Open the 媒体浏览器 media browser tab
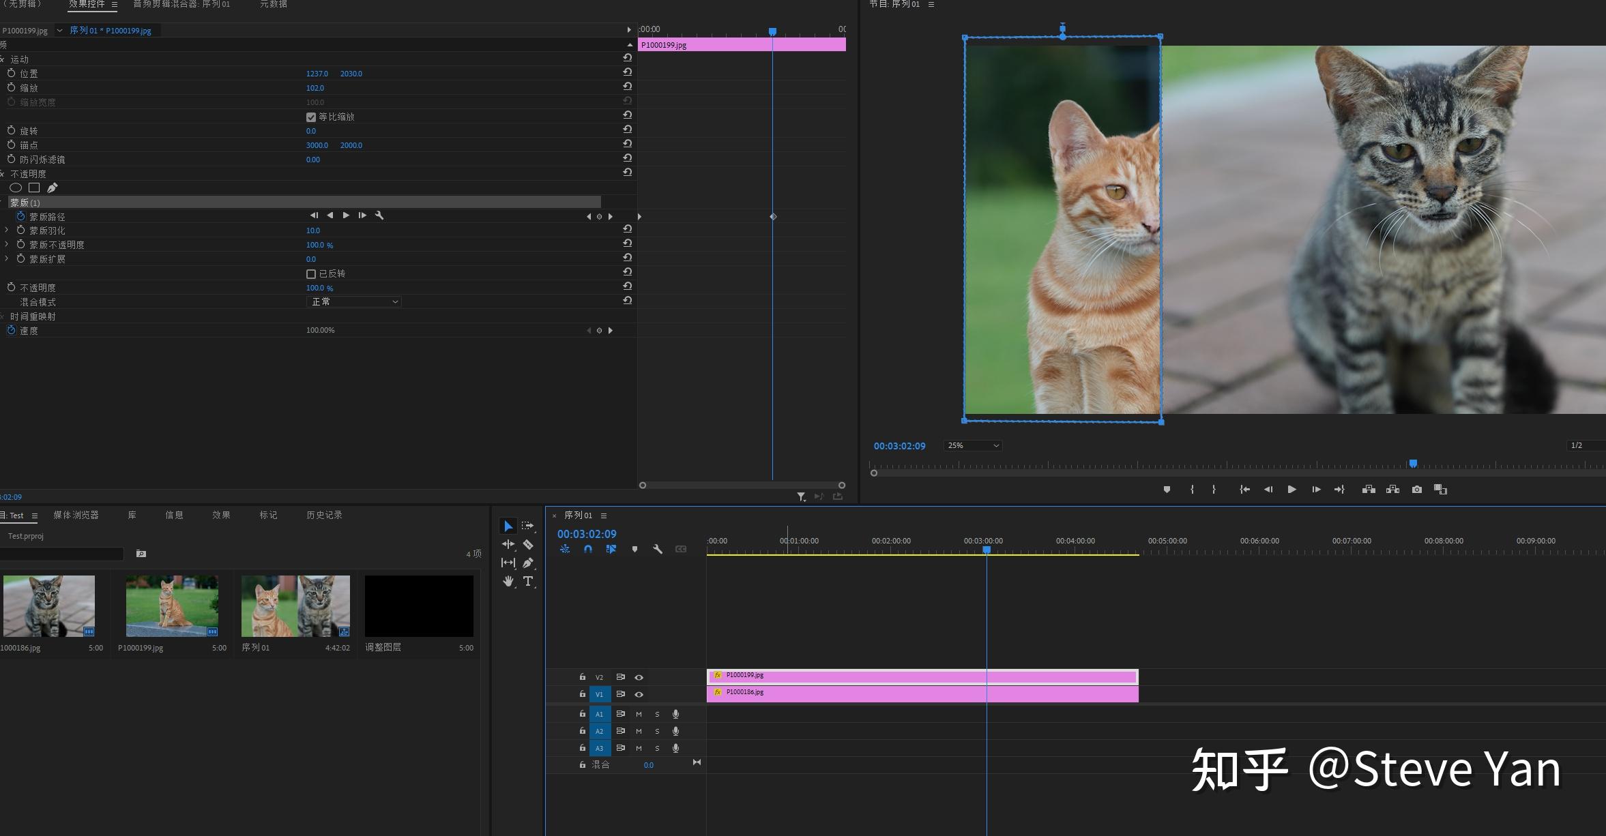The height and width of the screenshot is (836, 1606). click(76, 516)
